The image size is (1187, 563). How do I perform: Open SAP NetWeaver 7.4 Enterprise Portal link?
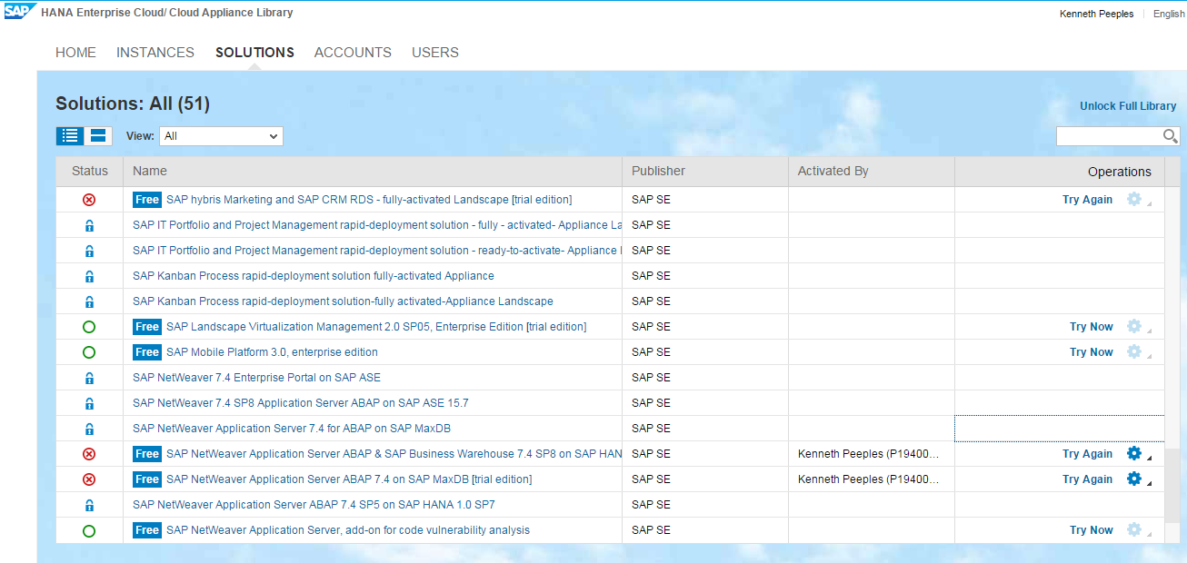coord(256,378)
